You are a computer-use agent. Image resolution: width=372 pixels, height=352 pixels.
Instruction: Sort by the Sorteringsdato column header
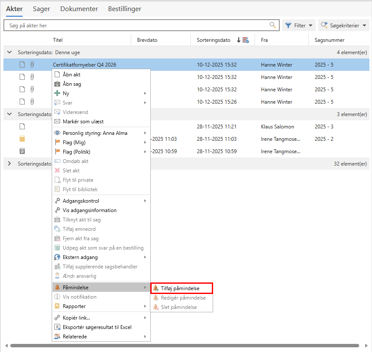214,40
